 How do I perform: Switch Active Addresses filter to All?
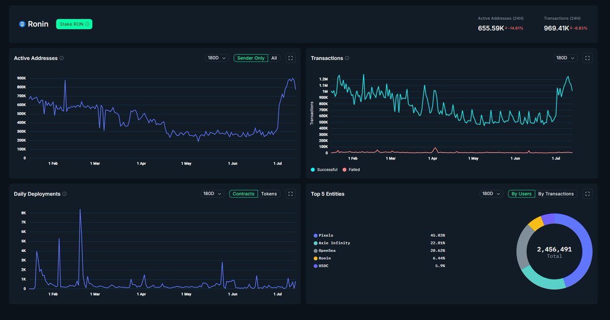tap(274, 58)
